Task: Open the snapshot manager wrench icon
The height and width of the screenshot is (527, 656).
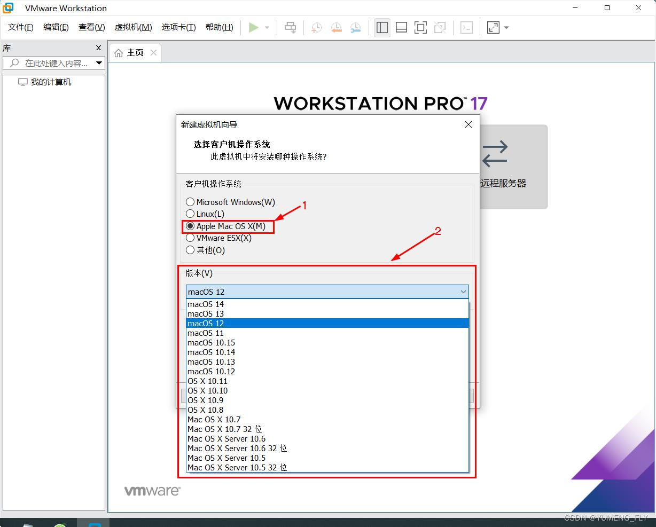Action: (355, 27)
